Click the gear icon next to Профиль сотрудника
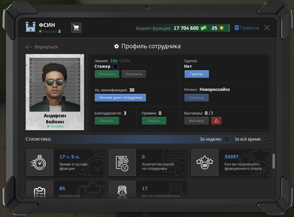294x217 pixels. 117,46
